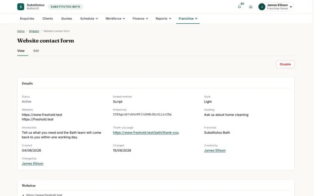Click the notification count 40 badge
The width and height of the screenshot is (314, 196).
[x=242, y=4]
